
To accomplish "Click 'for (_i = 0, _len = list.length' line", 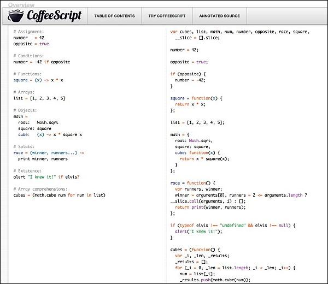I will pyautogui.click(x=235, y=268).
